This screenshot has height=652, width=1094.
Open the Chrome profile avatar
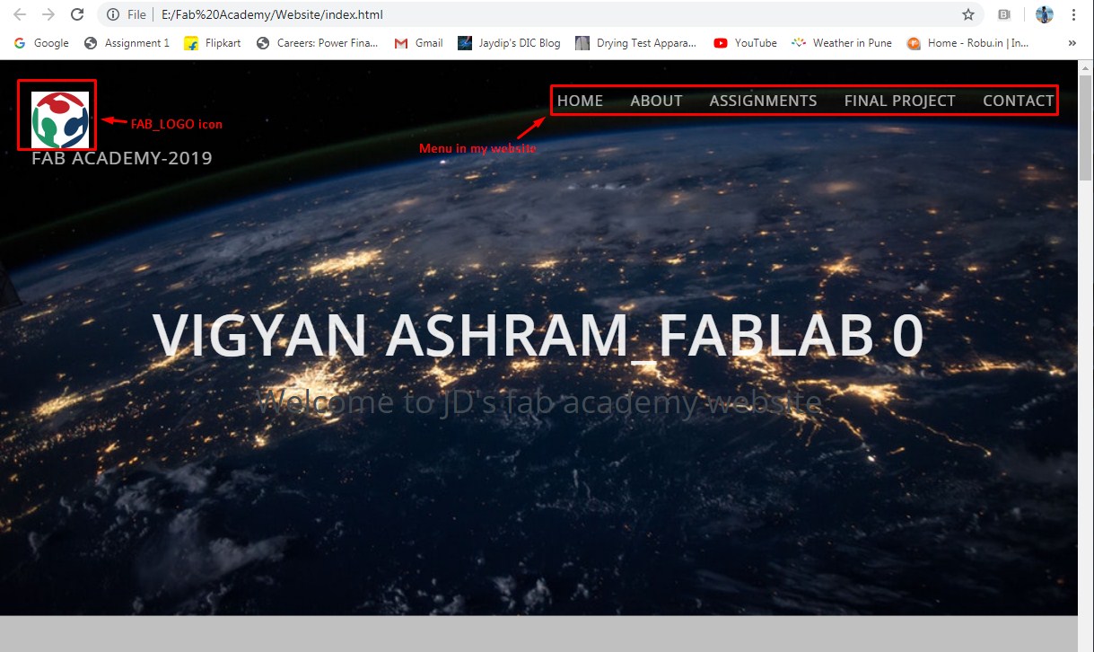pos(1044,14)
